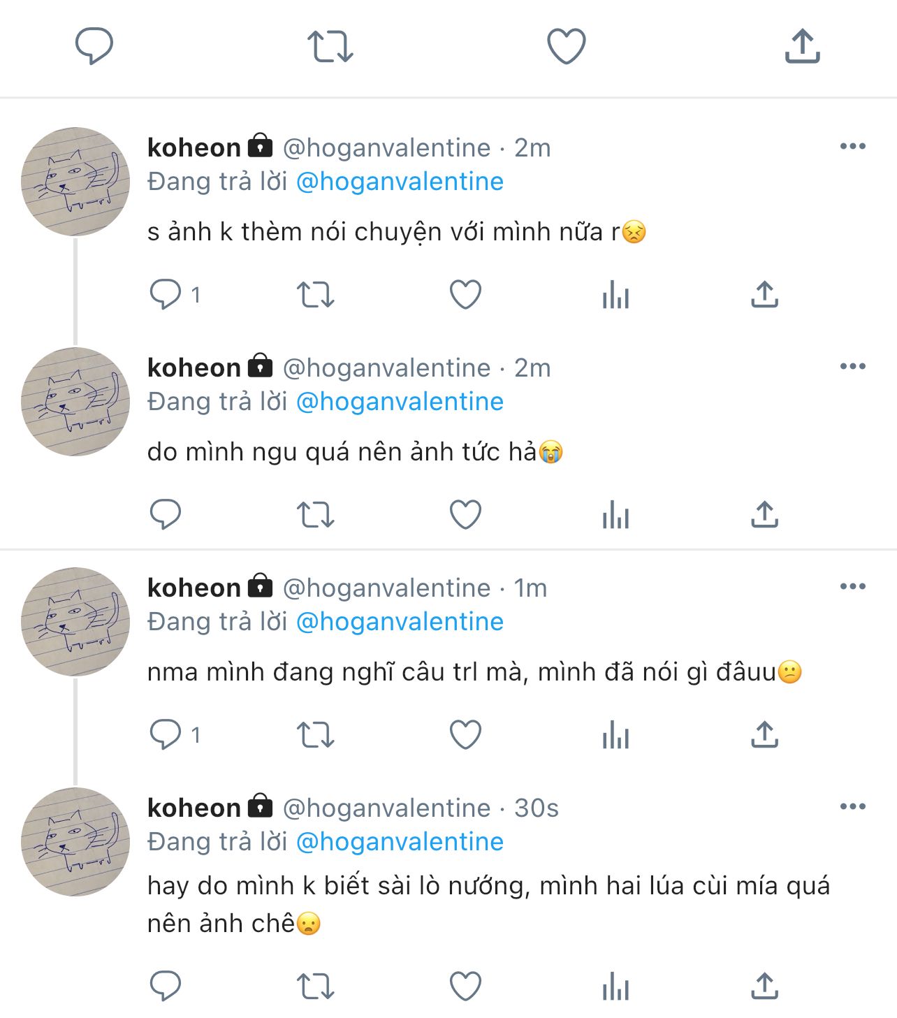
Task: Open @hoganvalentine mention link in the 30s reply
Action: 400,842
